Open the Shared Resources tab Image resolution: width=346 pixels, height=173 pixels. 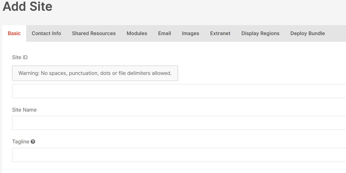pyautogui.click(x=94, y=33)
